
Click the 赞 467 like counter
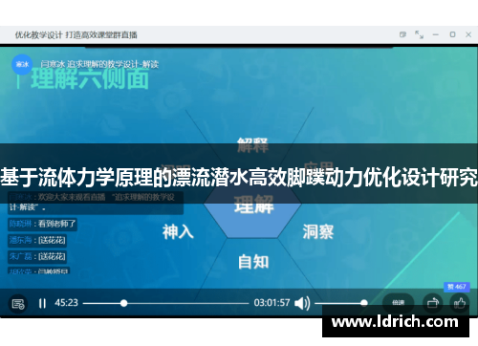(x=457, y=287)
